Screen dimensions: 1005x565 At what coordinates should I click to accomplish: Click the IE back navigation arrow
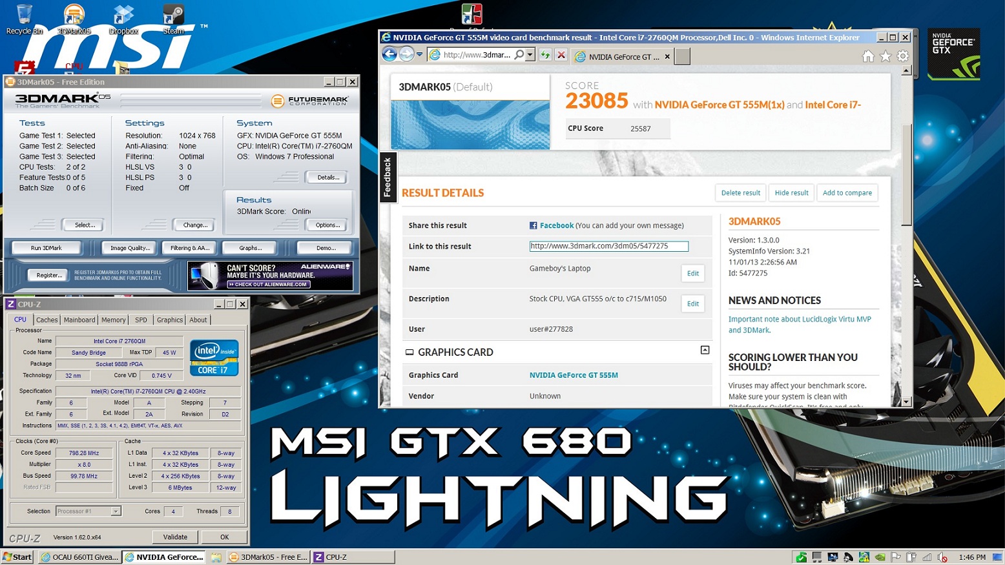(x=389, y=55)
